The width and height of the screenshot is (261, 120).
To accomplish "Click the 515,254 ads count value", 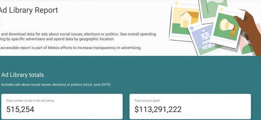I will pos(20,109).
